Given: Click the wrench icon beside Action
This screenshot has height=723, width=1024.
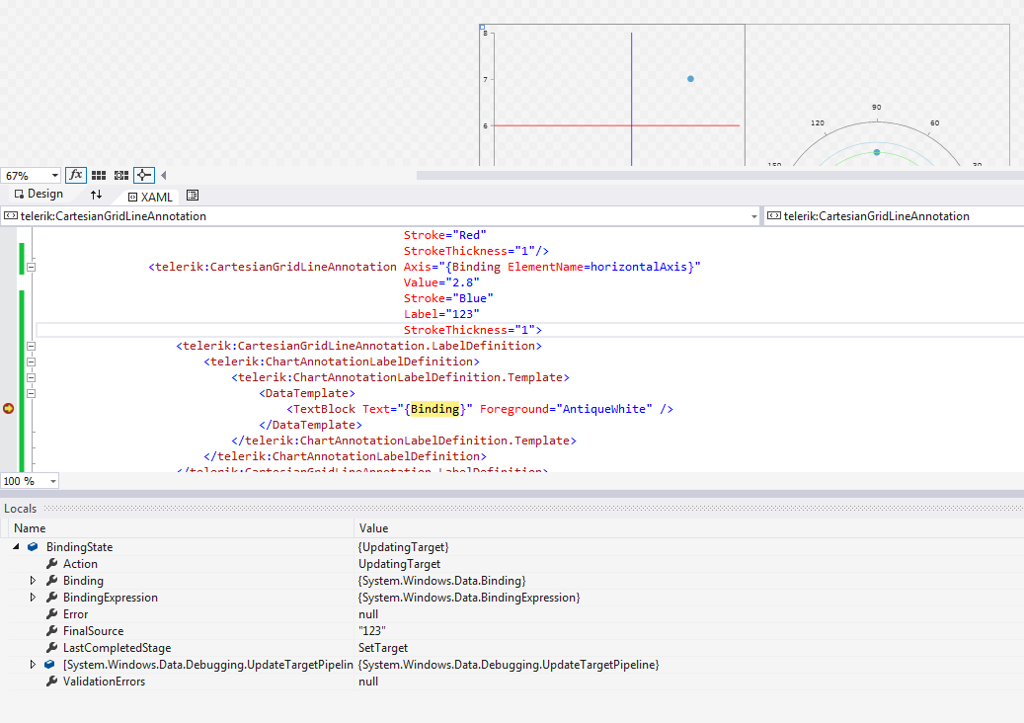Looking at the screenshot, I should (51, 564).
